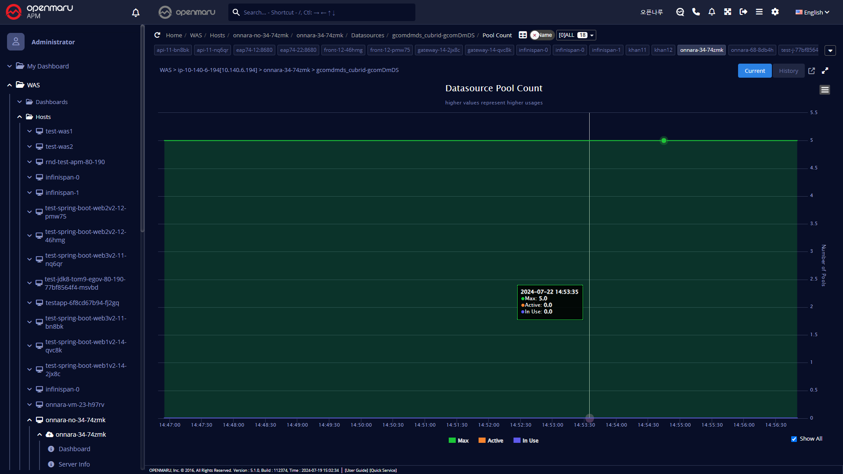This screenshot has width=843, height=474.
Task: Click the refresh icon beside Home breadcrumb
Action: point(157,35)
